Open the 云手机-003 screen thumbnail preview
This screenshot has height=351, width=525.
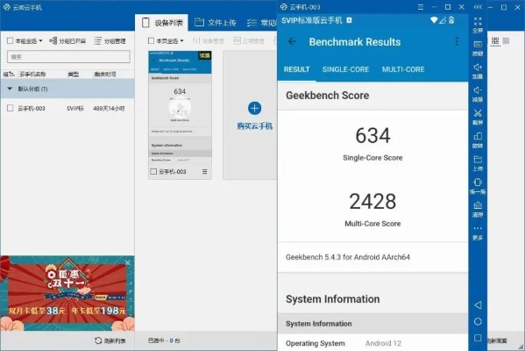point(180,108)
